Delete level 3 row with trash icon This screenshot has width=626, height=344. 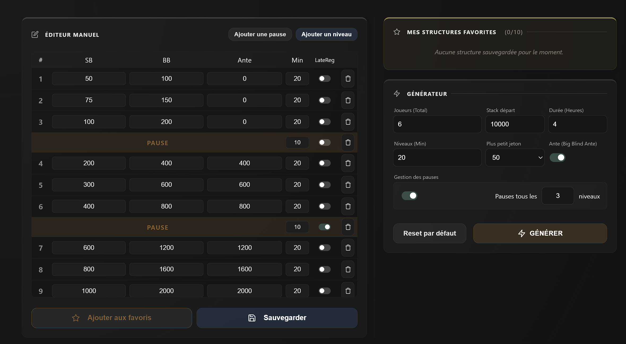point(348,122)
